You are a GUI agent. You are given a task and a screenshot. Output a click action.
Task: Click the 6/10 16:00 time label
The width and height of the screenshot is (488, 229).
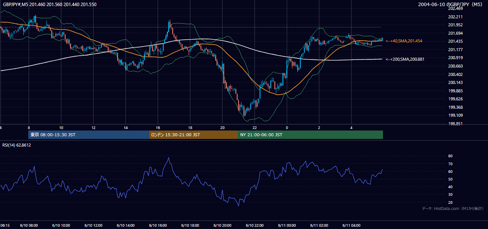click(x=158, y=226)
